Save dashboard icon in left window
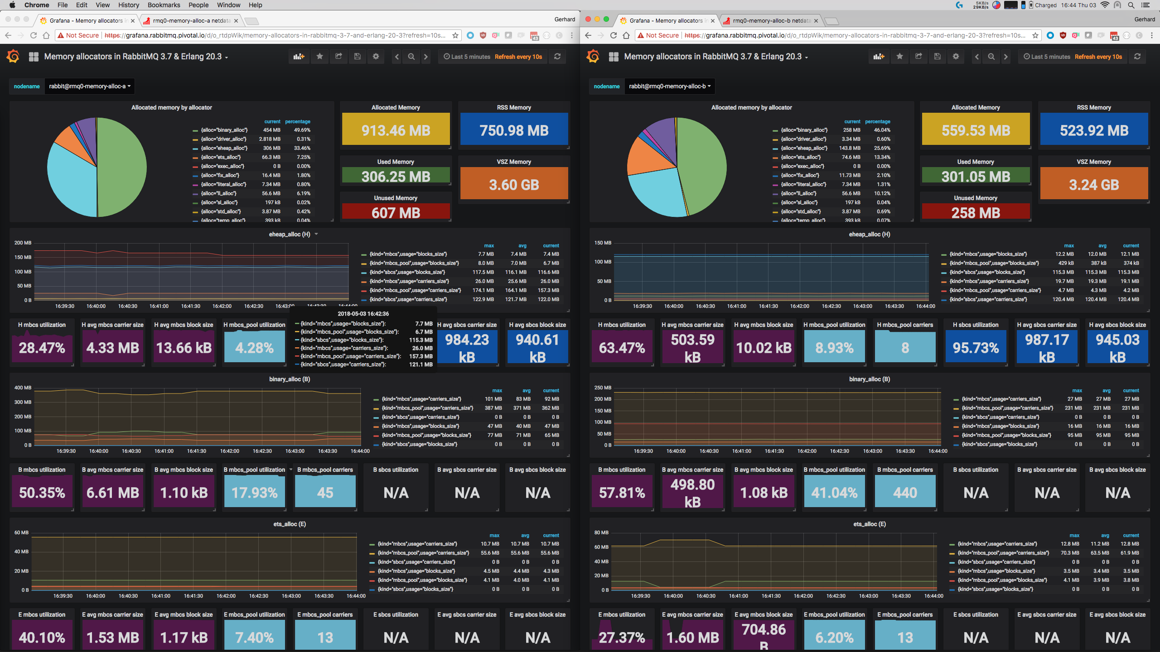The image size is (1160, 652). coord(357,57)
